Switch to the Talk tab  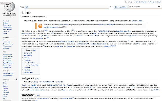point(27,7)
